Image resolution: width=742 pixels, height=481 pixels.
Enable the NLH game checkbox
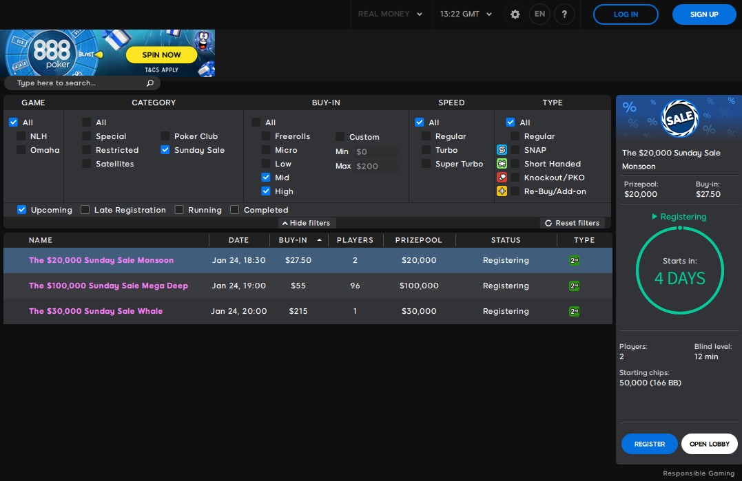[21, 136]
